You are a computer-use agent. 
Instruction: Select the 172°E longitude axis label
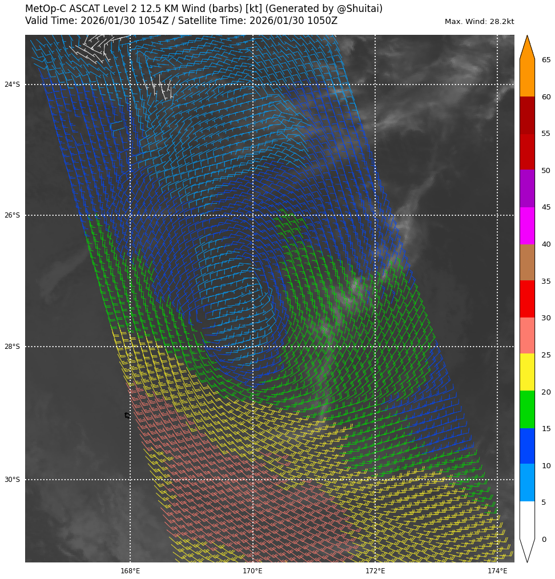(375, 571)
